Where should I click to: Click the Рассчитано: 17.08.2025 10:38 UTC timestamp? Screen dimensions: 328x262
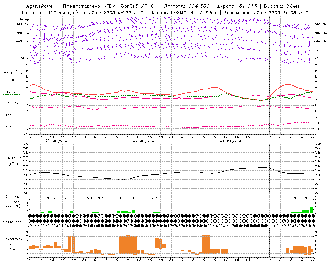(x=266, y=13)
